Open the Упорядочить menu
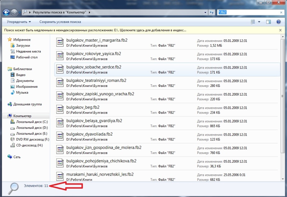 tap(19, 22)
